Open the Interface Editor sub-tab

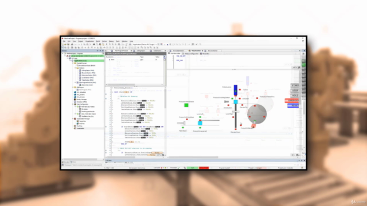[x=174, y=54]
